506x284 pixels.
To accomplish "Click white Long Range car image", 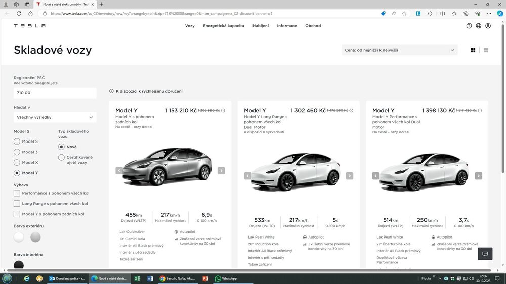I will (x=296, y=171).
